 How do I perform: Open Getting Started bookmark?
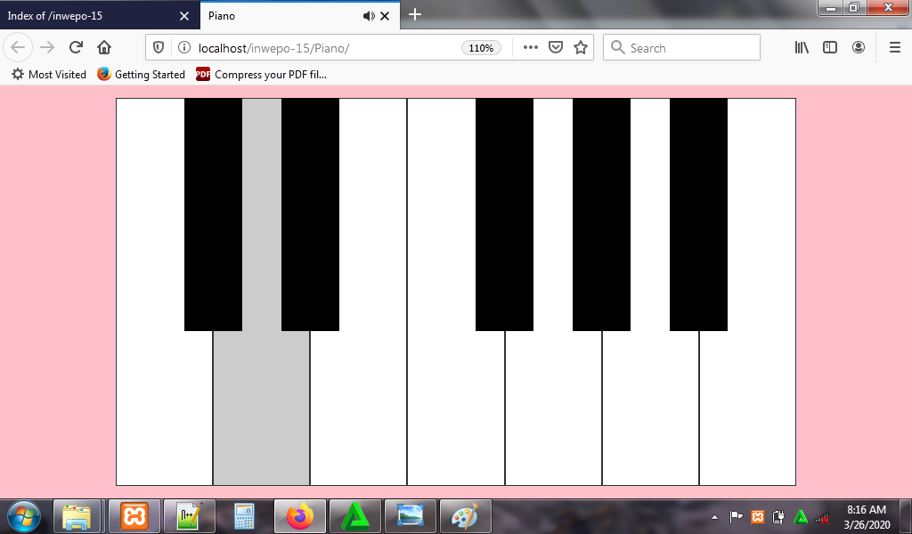click(142, 75)
